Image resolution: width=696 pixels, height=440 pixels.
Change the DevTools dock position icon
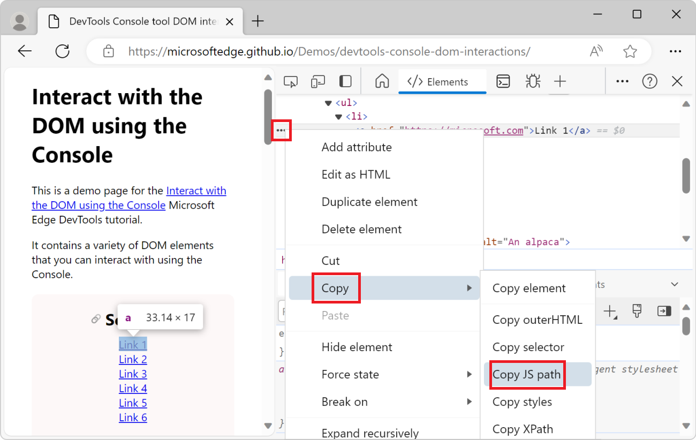pyautogui.click(x=345, y=81)
